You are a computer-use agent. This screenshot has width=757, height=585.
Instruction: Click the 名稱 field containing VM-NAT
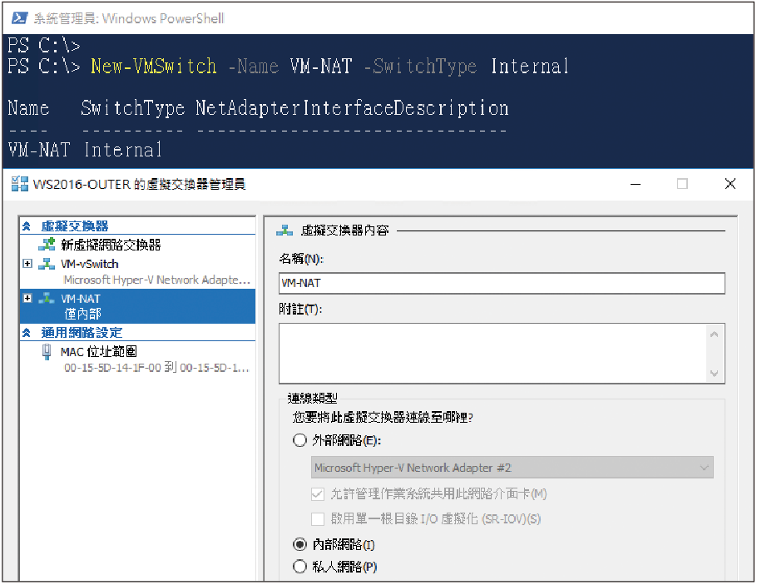502,283
